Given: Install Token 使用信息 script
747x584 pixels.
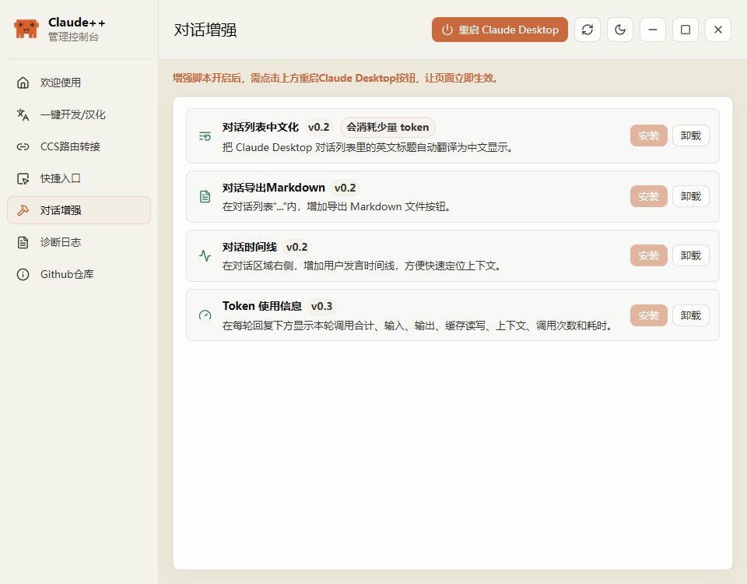Looking at the screenshot, I should (648, 315).
